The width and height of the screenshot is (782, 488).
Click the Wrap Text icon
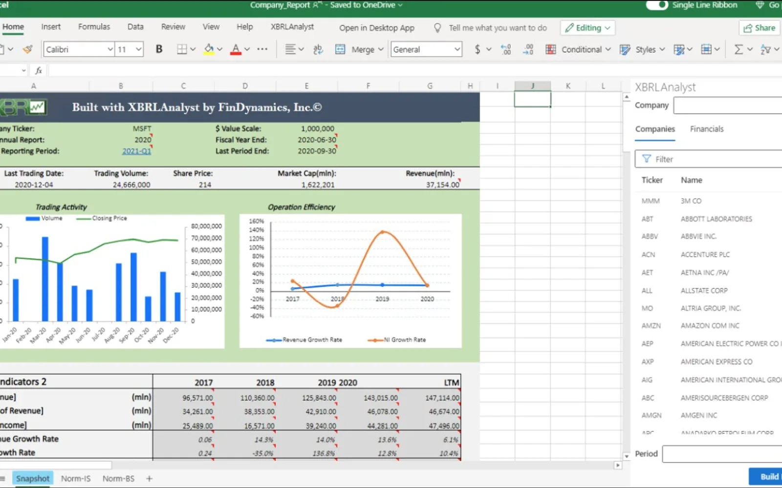(x=318, y=49)
